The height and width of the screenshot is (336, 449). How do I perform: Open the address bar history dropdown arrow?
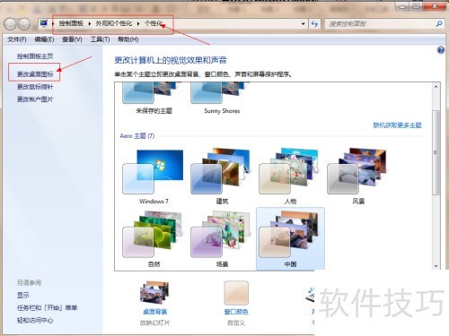(304, 23)
